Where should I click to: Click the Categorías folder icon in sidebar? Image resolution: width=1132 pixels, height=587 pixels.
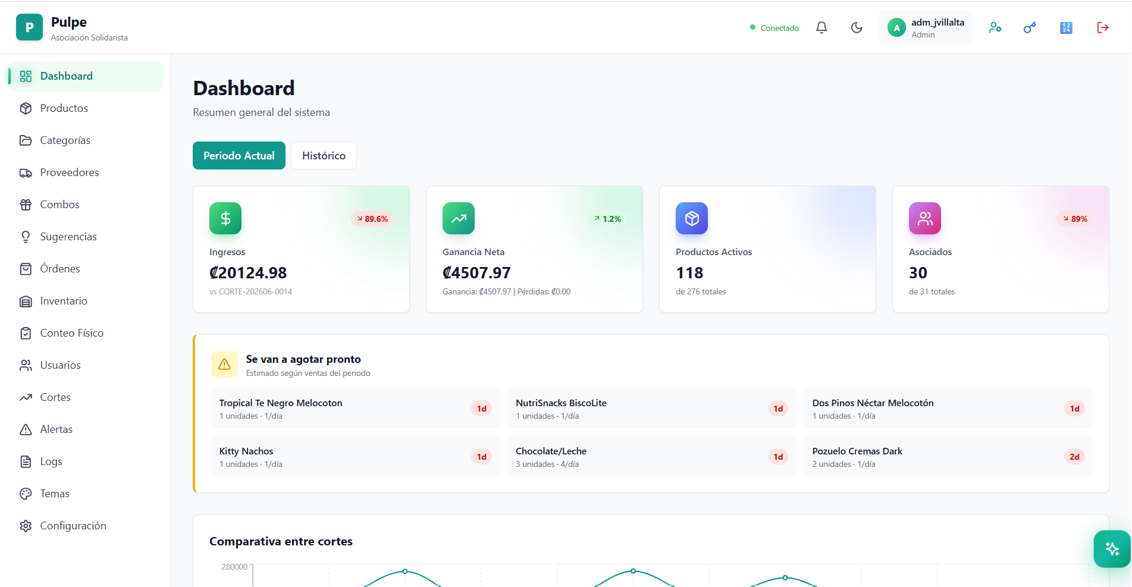pyautogui.click(x=26, y=140)
